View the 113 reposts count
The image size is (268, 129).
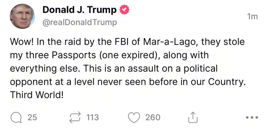pos(93,117)
